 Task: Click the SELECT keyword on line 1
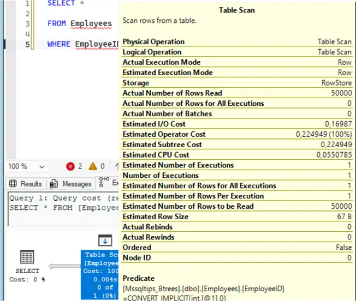(61, 3)
